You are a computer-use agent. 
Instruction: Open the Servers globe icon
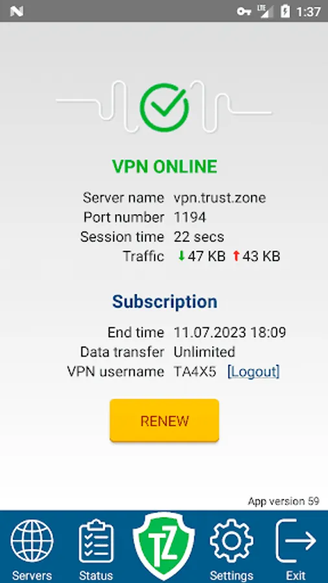(32, 541)
